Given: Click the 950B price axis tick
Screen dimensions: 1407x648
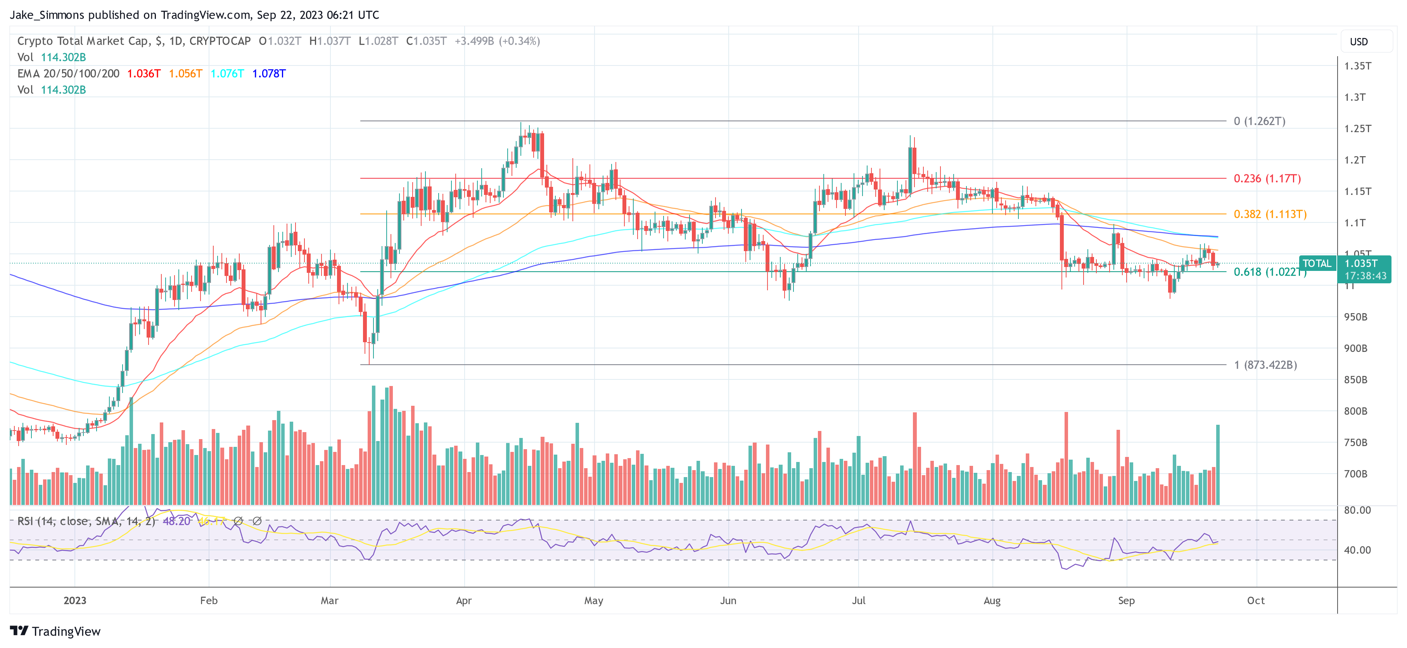Looking at the screenshot, I should click(x=1356, y=317).
